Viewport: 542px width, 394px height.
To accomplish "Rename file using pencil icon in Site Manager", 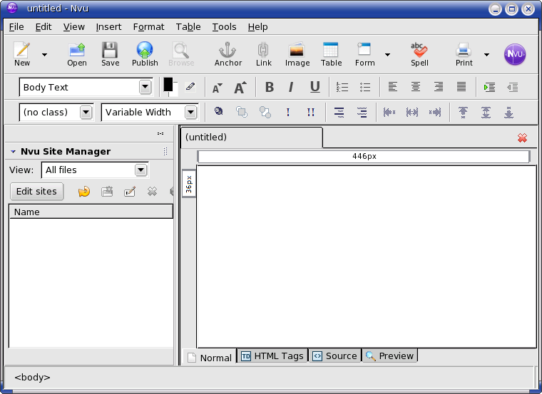I will point(130,192).
